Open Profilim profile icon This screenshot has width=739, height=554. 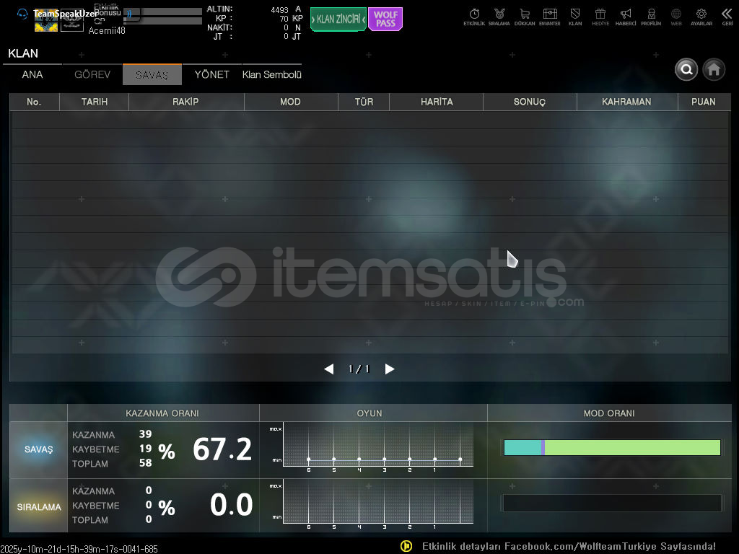(651, 14)
